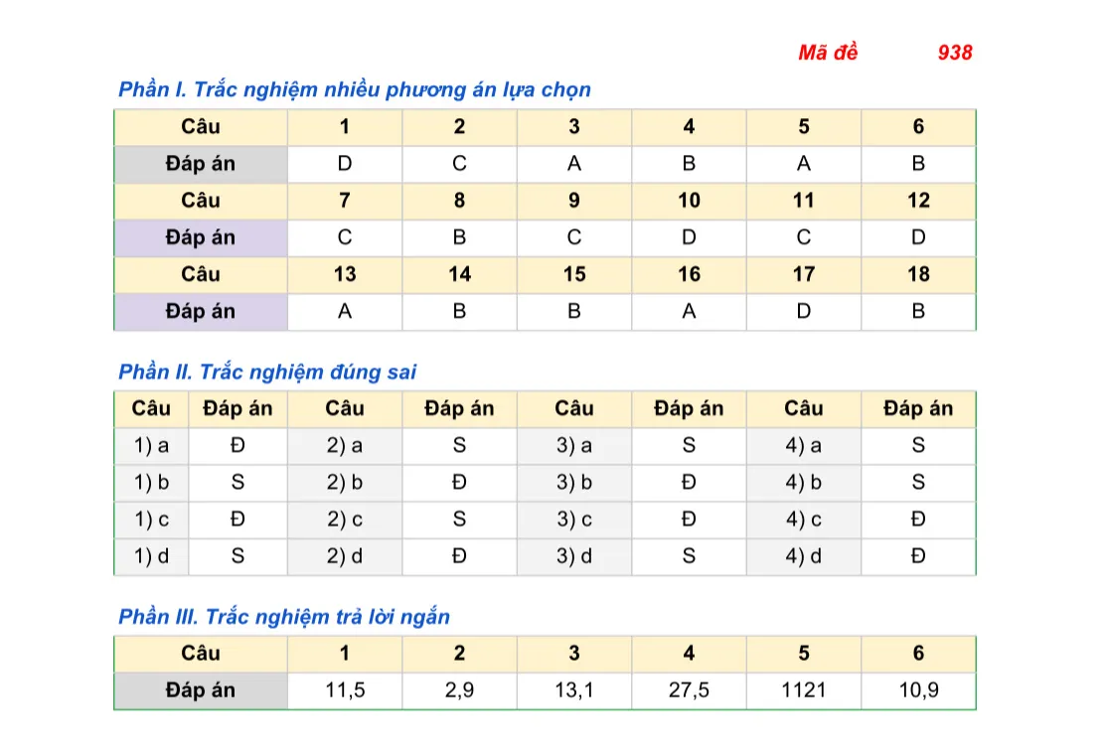Click the header cell for question 18
The image size is (1107, 752).
pyautogui.click(x=918, y=274)
